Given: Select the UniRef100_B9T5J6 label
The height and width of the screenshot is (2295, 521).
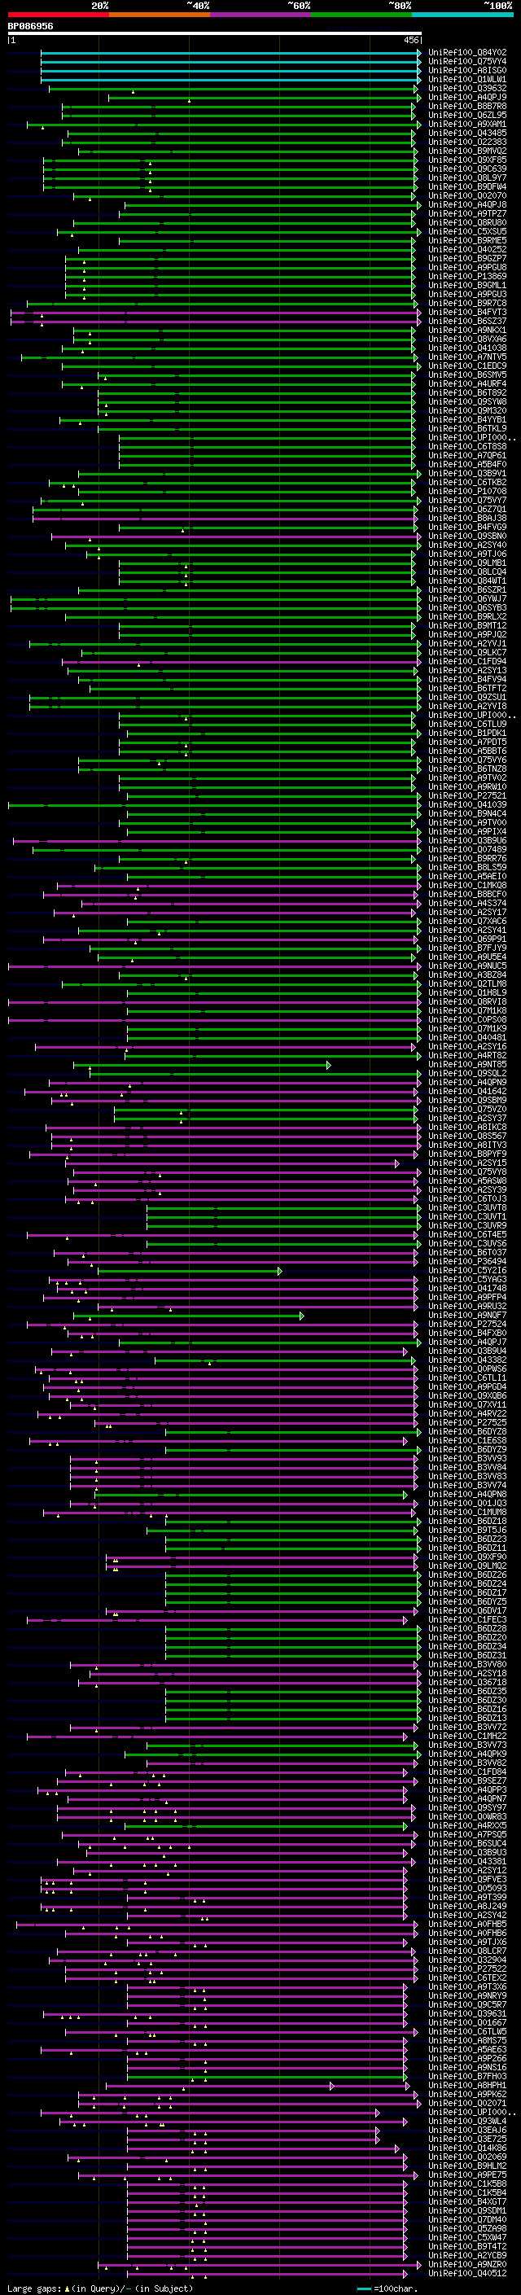Looking at the screenshot, I should (467, 1531).
